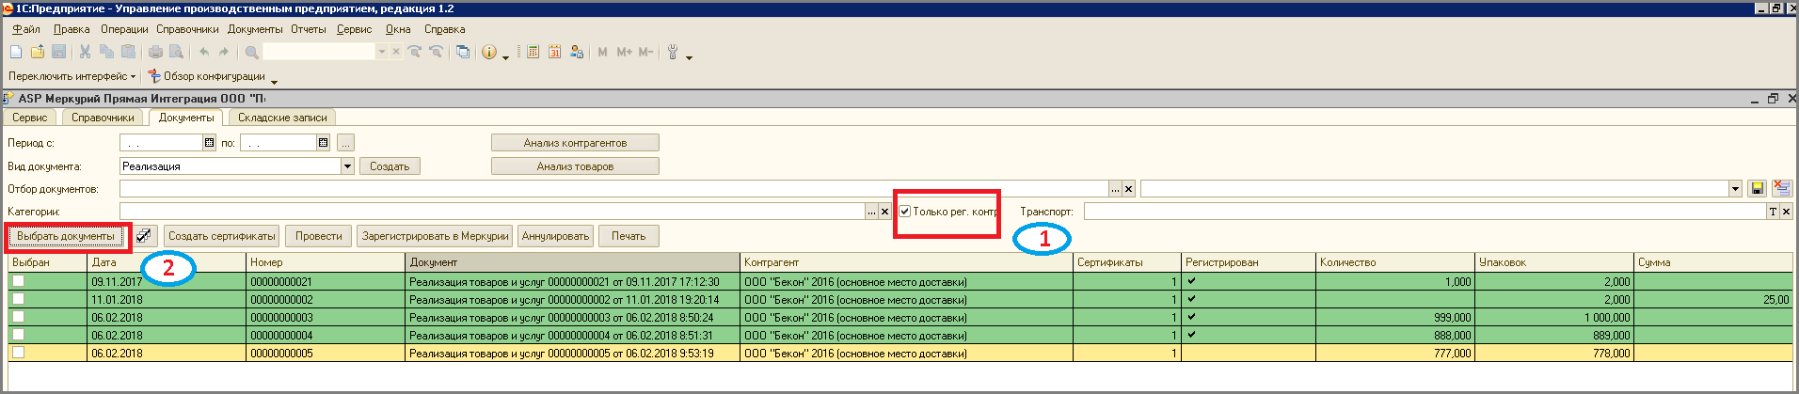
Task: Open the Операции menu
Action: pos(124,29)
